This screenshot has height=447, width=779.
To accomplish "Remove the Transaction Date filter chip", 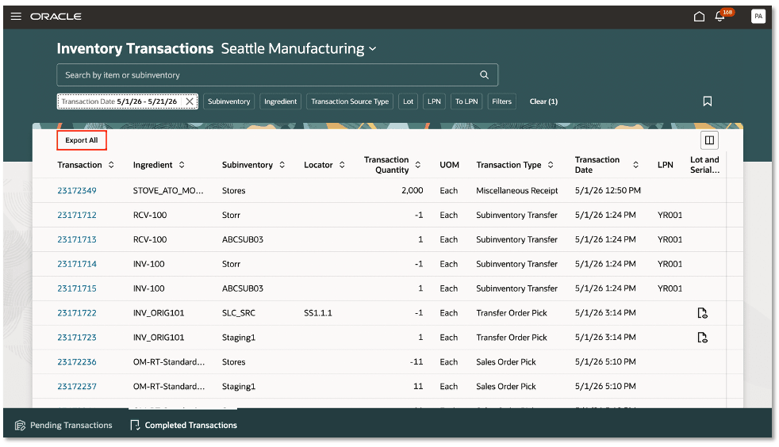I will click(x=190, y=101).
